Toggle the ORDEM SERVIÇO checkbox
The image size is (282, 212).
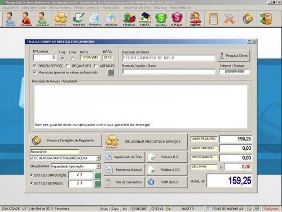click(34, 66)
